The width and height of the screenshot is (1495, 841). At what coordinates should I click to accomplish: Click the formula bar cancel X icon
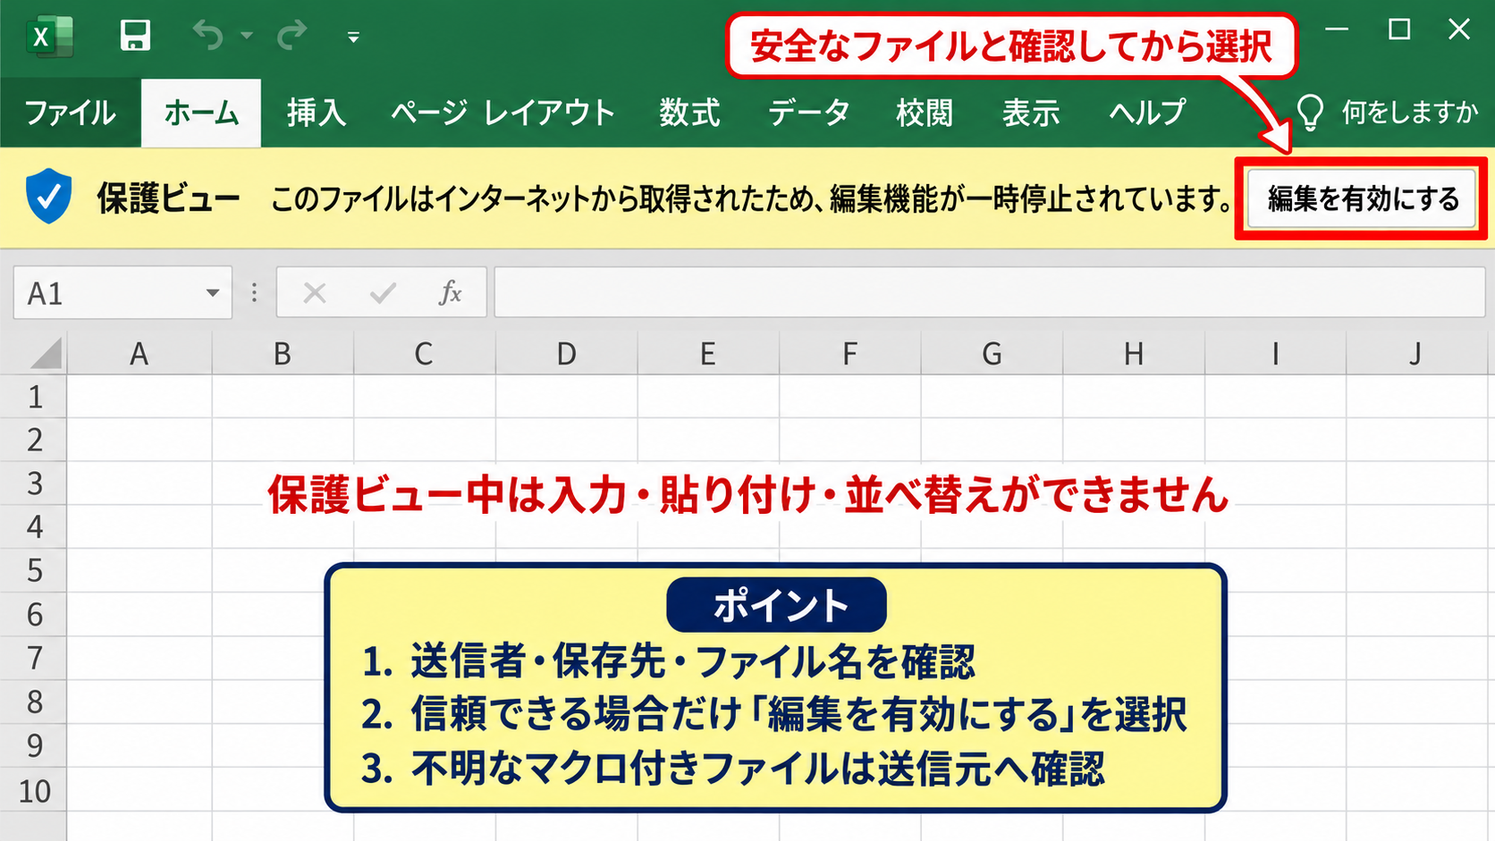tap(315, 293)
